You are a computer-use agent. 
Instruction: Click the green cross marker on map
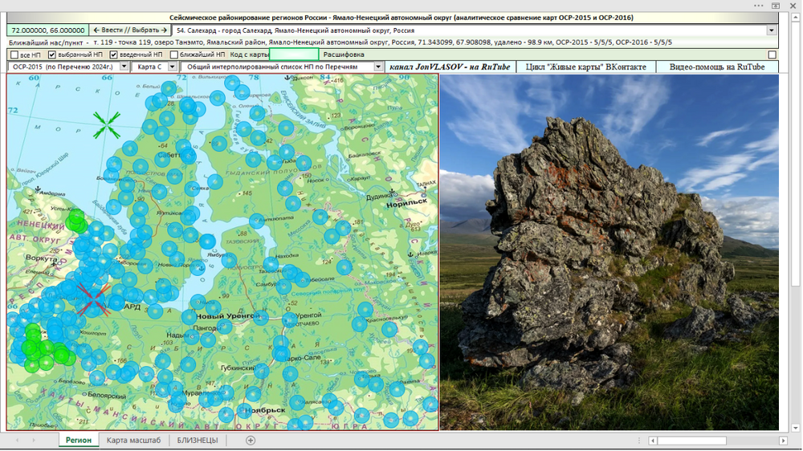[107, 125]
